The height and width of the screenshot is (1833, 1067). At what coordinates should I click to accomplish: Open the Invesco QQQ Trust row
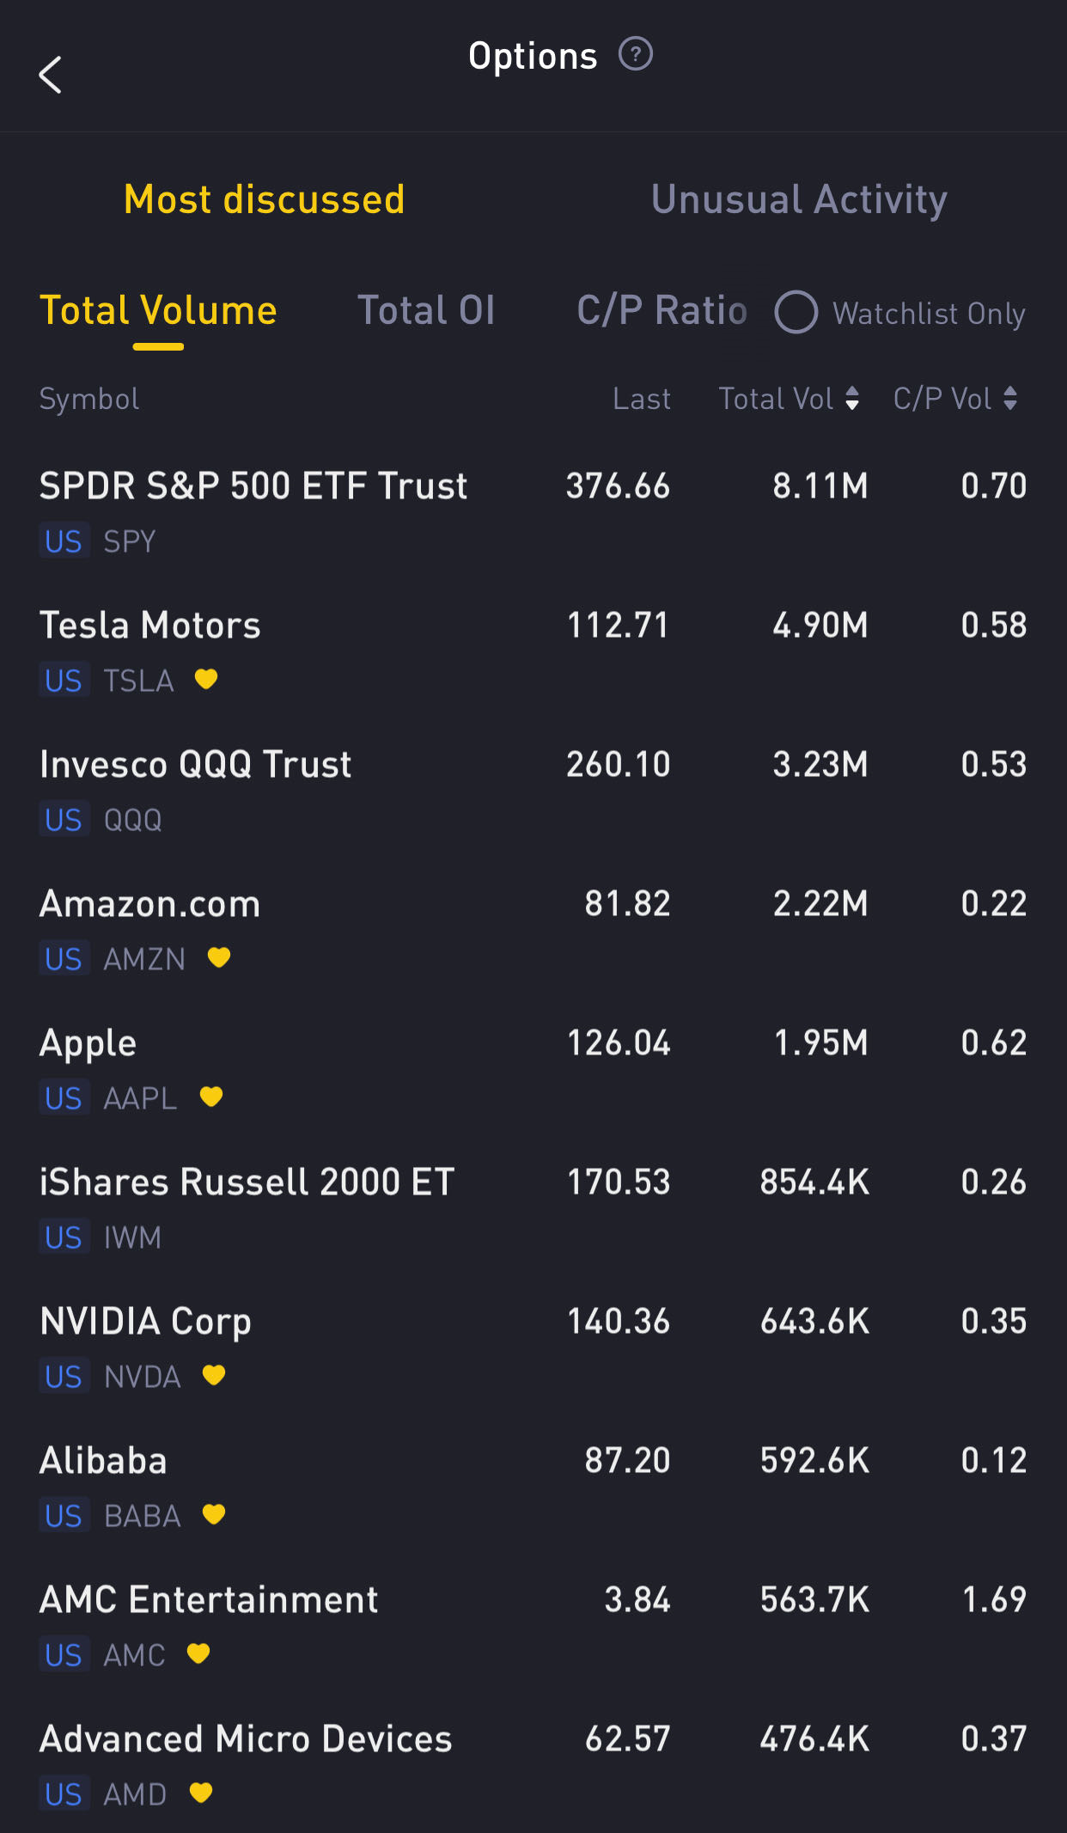tap(533, 791)
